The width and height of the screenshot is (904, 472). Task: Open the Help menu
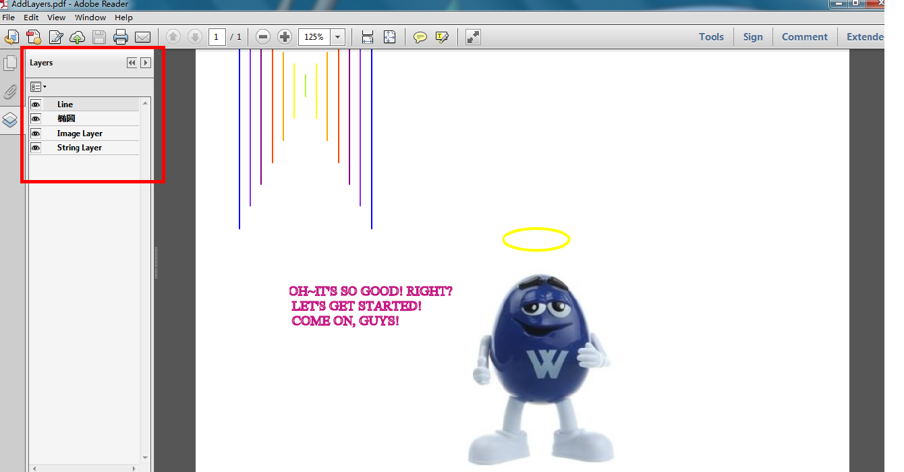(123, 18)
